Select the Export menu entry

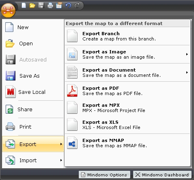coord(33,144)
